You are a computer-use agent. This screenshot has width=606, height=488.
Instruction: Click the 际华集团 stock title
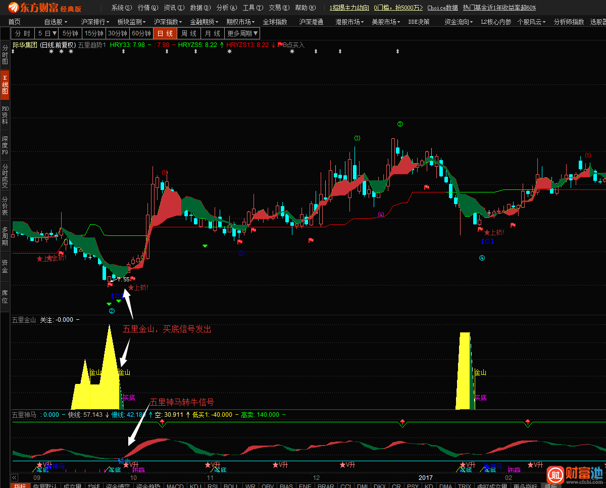(25, 45)
